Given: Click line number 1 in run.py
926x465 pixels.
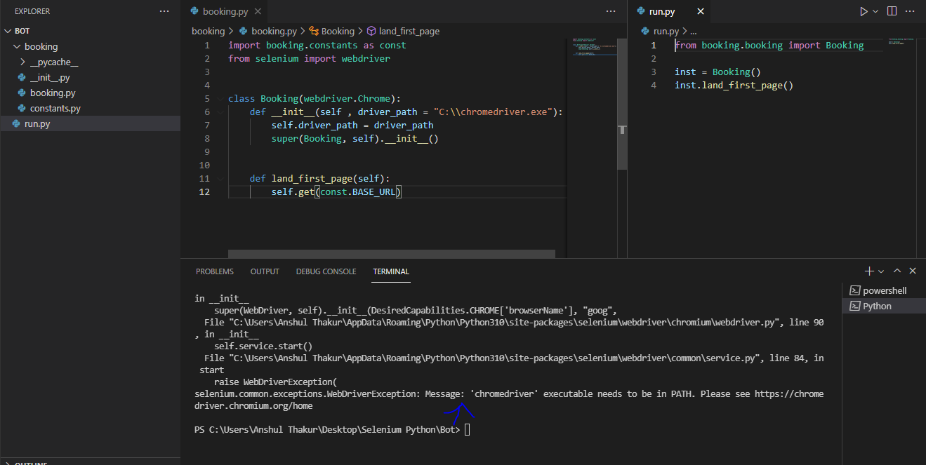Looking at the screenshot, I should coord(653,45).
